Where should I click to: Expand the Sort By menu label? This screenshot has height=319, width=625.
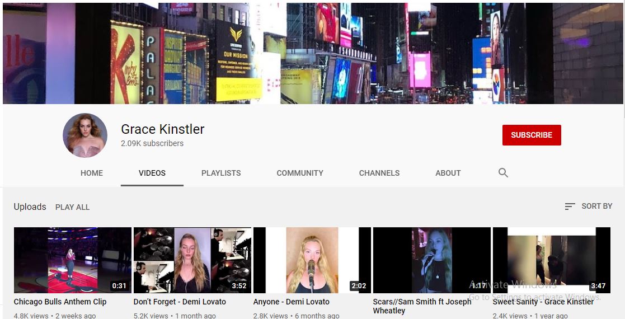[596, 206]
